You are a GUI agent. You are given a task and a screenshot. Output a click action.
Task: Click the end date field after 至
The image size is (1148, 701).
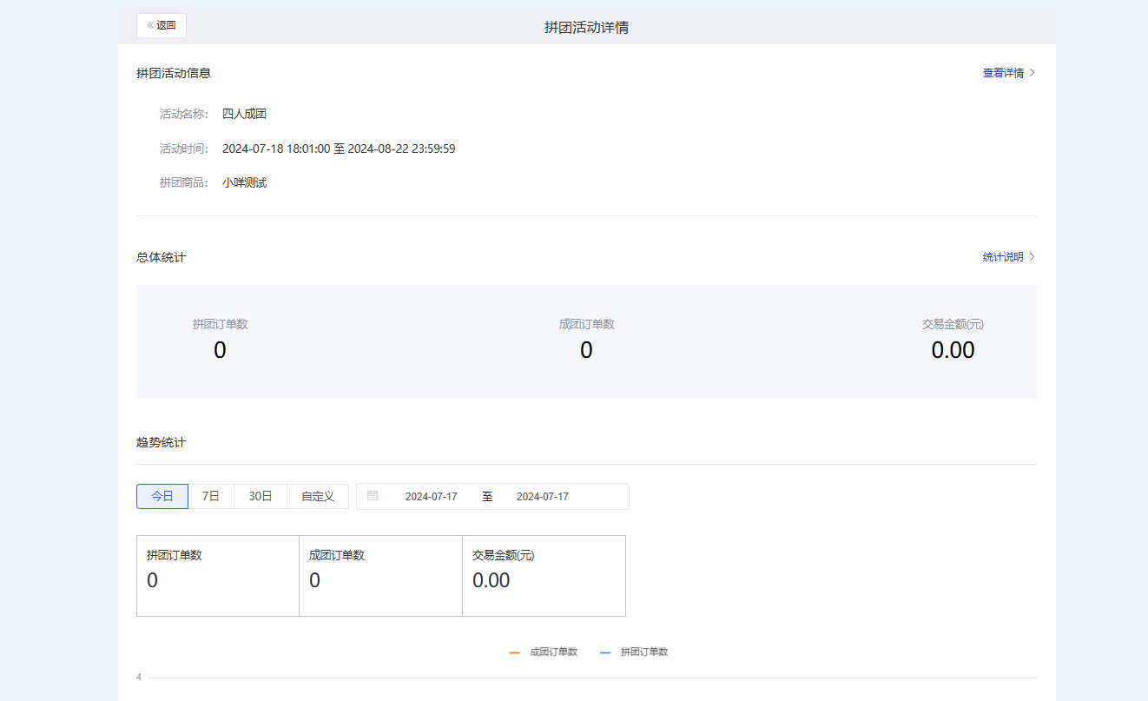(x=543, y=497)
